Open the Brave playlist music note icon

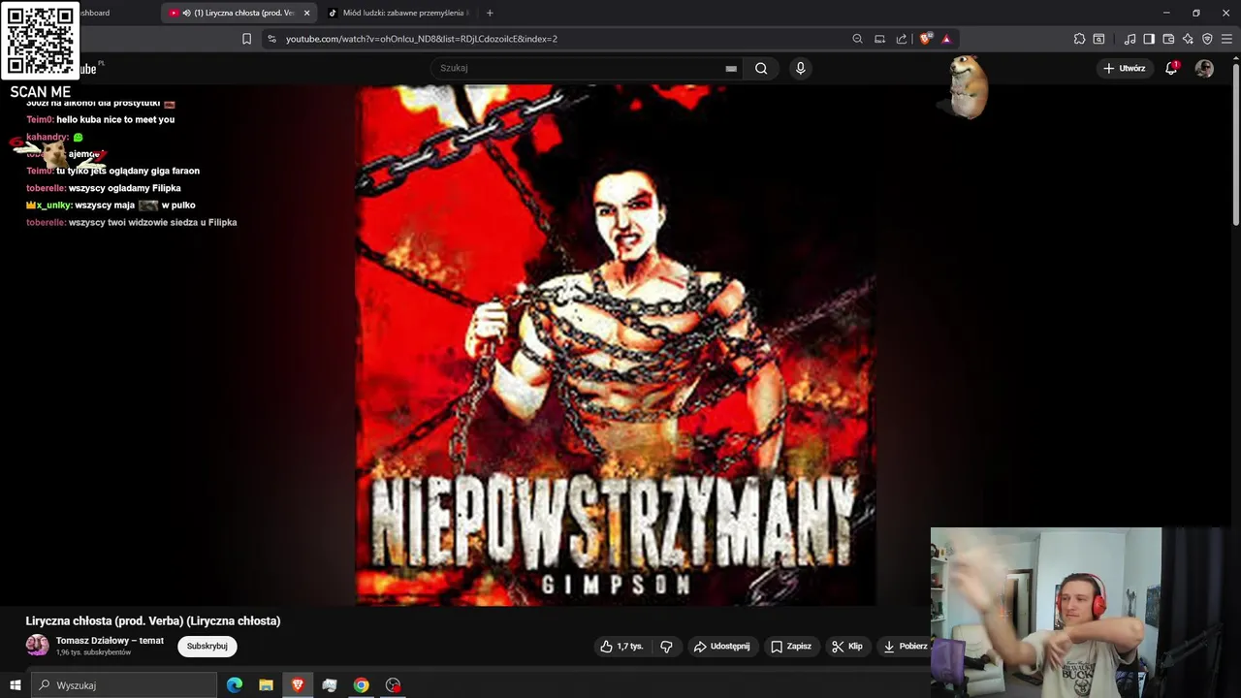point(1130,39)
